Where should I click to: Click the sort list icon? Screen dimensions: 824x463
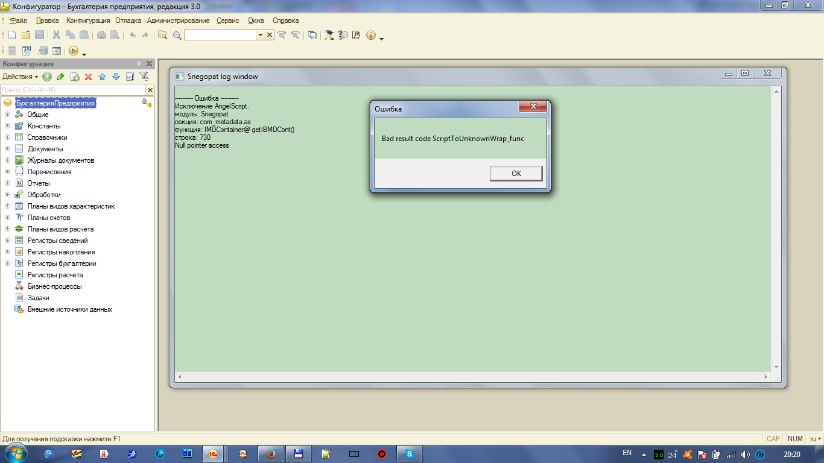[130, 77]
